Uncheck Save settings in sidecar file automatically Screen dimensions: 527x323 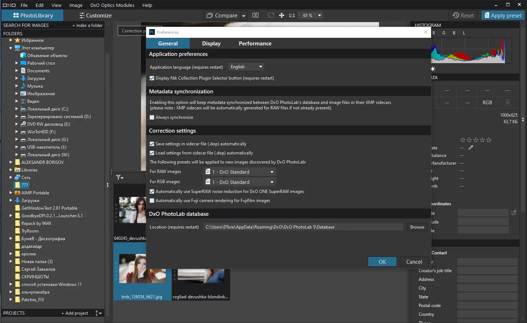tap(152, 144)
